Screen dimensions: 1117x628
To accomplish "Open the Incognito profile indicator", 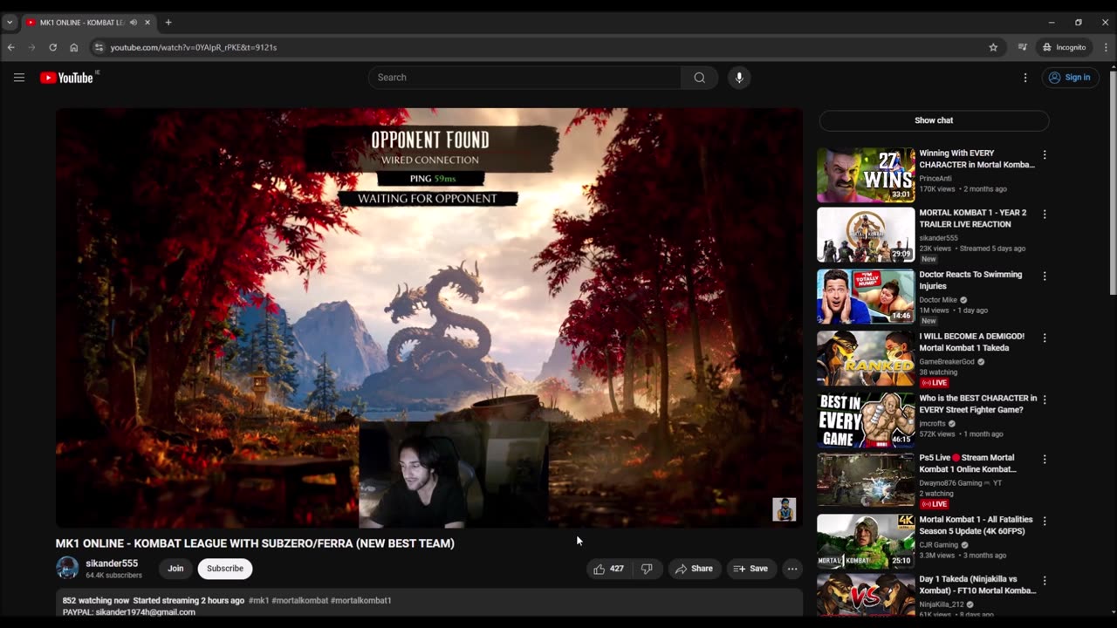I will pos(1065,47).
